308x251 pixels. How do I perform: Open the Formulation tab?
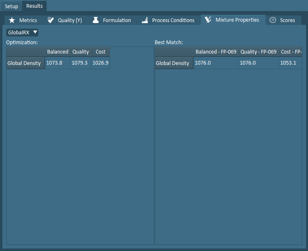click(x=117, y=20)
